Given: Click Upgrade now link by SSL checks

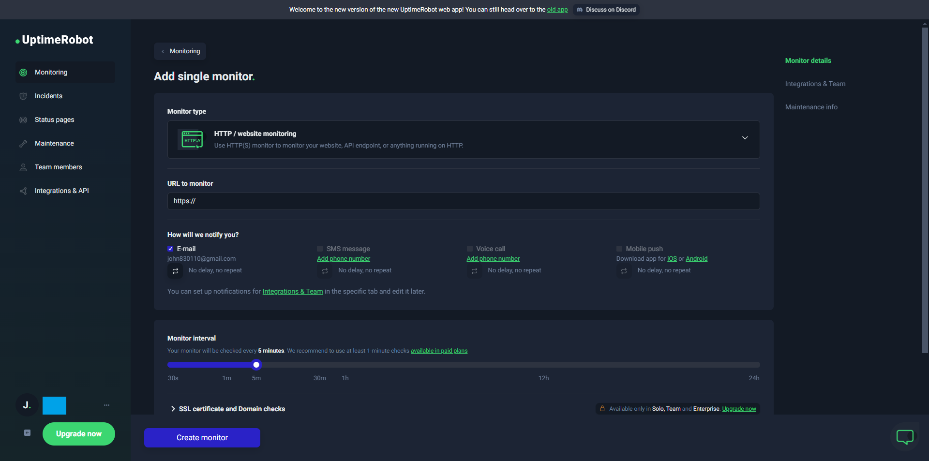Looking at the screenshot, I should tap(739, 409).
